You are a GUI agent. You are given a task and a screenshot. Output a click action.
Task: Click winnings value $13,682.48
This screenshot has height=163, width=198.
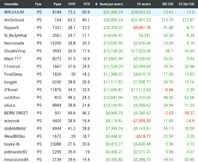tap(113, 59)
